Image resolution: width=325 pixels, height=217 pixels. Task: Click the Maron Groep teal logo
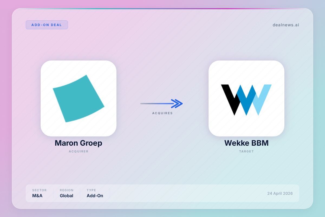79,98
